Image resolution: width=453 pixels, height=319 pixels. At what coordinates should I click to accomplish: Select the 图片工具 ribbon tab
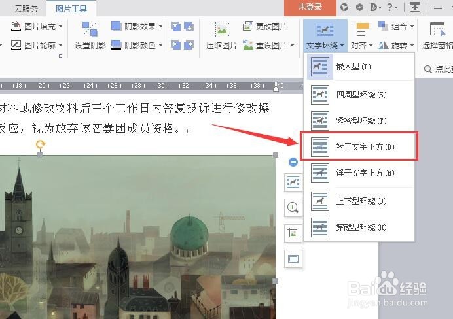pyautogui.click(x=71, y=8)
